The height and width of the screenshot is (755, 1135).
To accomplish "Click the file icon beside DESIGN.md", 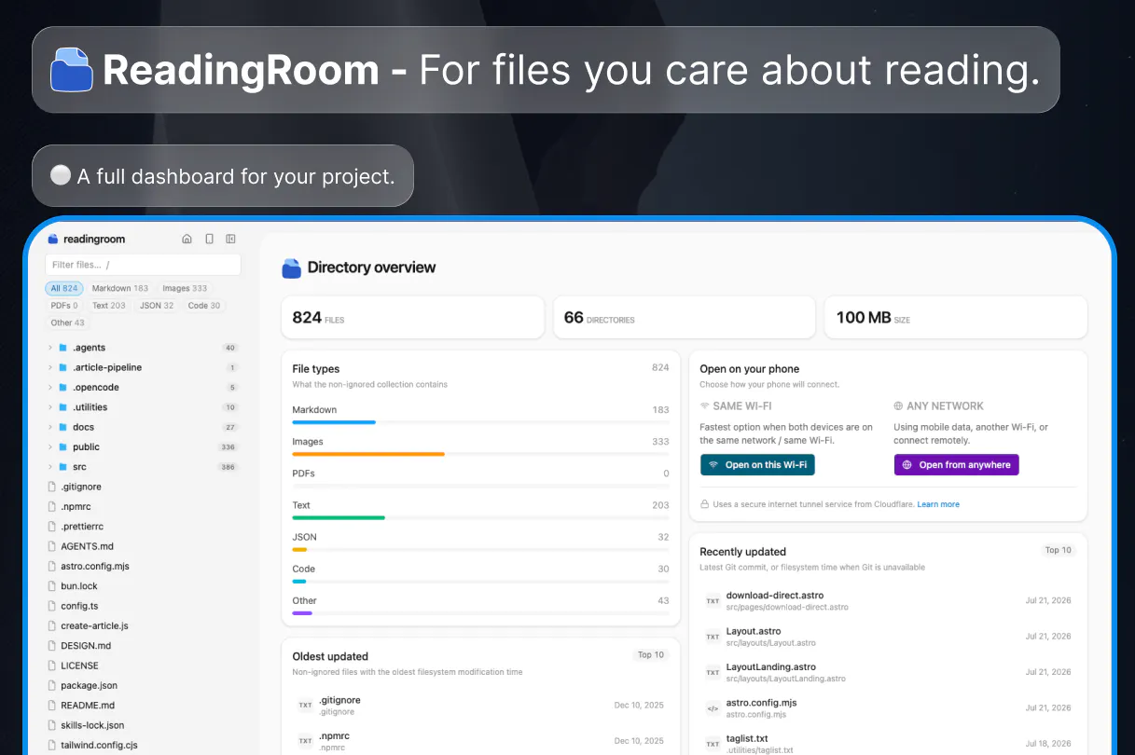I will pyautogui.click(x=52, y=646).
